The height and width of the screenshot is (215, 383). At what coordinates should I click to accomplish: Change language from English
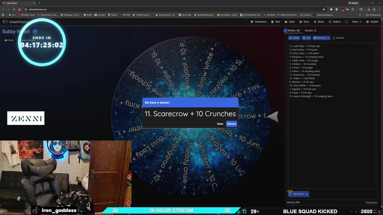372,22
